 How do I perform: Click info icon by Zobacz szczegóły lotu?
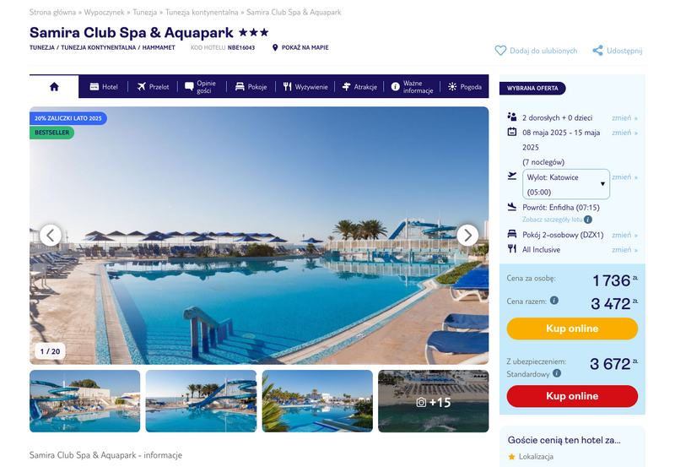click(588, 220)
